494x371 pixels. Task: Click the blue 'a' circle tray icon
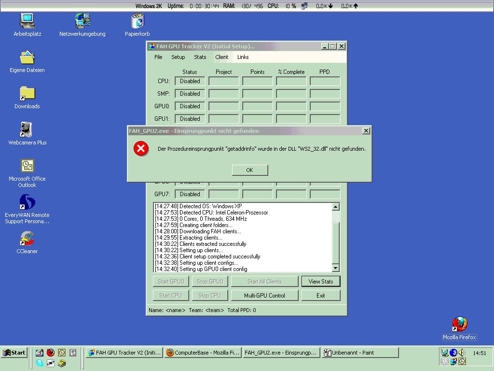pyautogui.click(x=453, y=352)
